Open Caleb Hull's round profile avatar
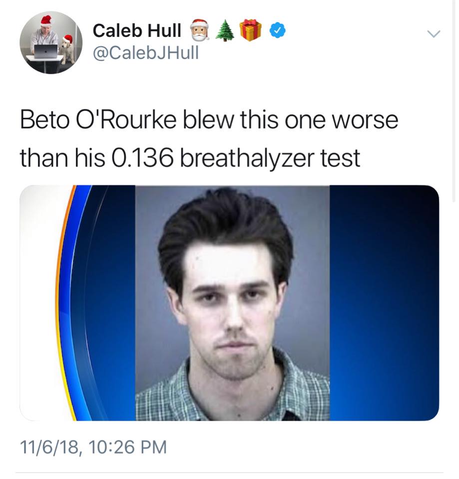 click(x=51, y=42)
